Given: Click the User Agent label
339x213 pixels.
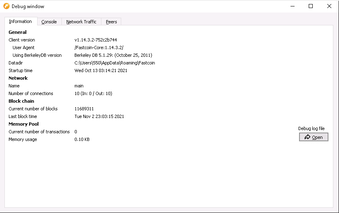Looking at the screenshot, I should coord(23,48).
